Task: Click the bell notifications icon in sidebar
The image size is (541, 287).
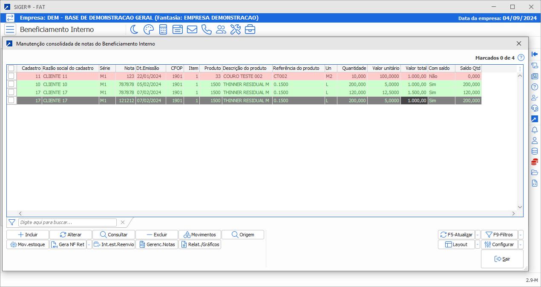Action: point(535,130)
